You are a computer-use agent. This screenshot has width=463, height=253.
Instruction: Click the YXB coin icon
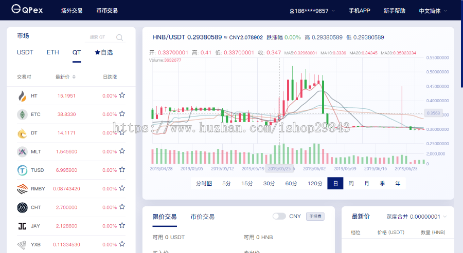(x=22, y=245)
